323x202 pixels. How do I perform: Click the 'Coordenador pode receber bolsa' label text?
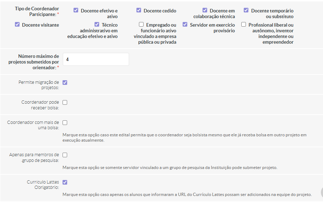[40, 105]
